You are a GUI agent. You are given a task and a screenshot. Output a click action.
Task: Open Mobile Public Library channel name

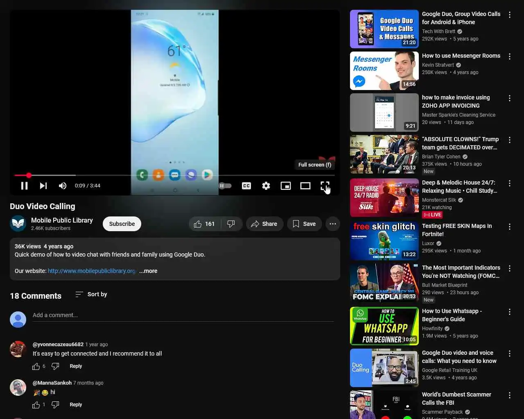pyautogui.click(x=62, y=220)
